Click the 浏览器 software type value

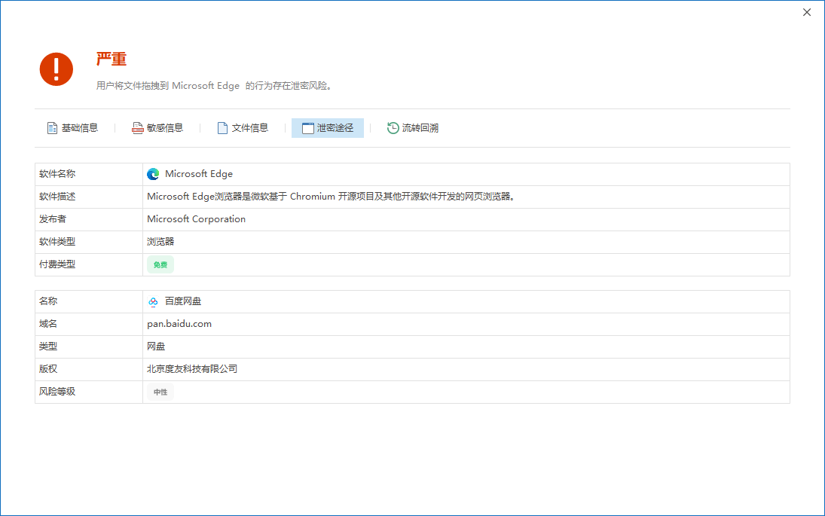(160, 242)
